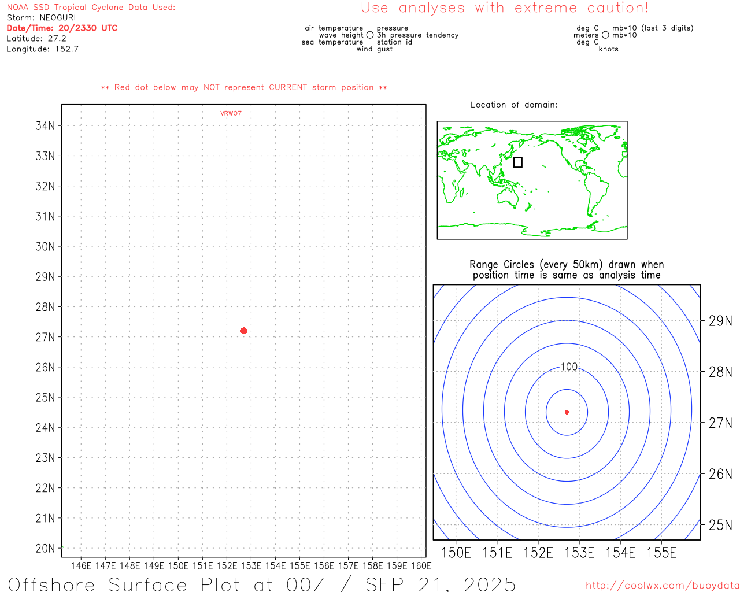The width and height of the screenshot is (740, 592).
Task: Click the station model circle beside wave height
Action: point(370,35)
